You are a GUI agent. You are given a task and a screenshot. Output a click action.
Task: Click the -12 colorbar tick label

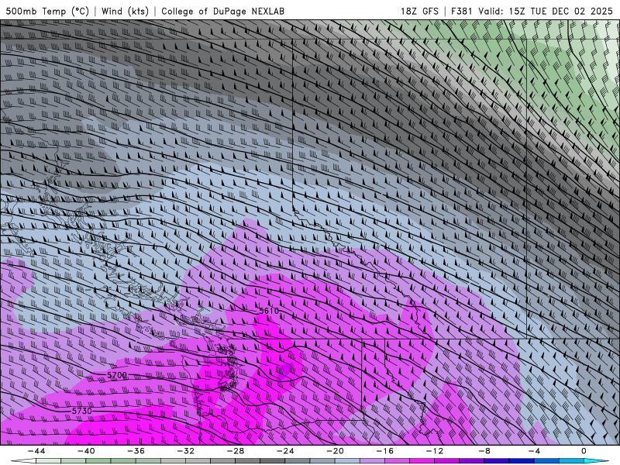[435, 451]
